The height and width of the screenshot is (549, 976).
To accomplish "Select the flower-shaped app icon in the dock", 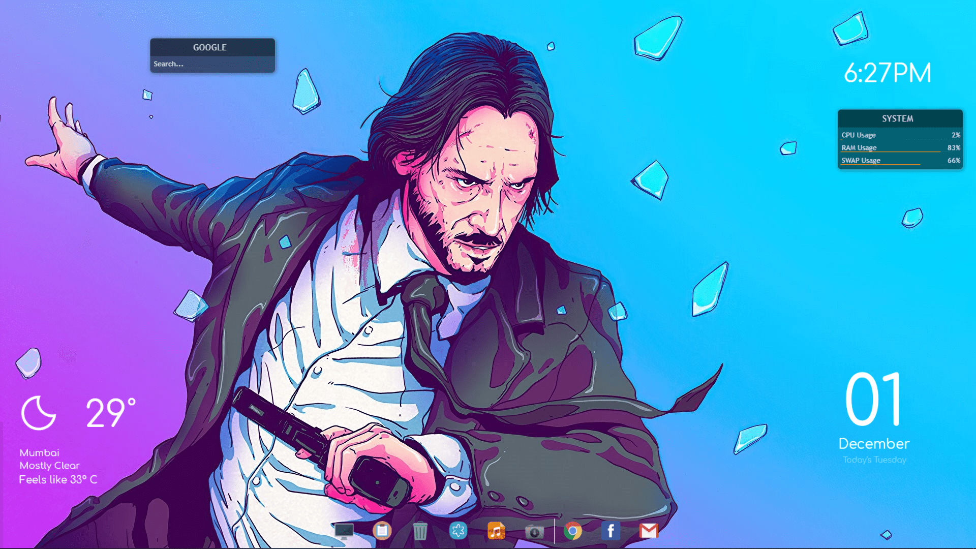I will pos(458,531).
